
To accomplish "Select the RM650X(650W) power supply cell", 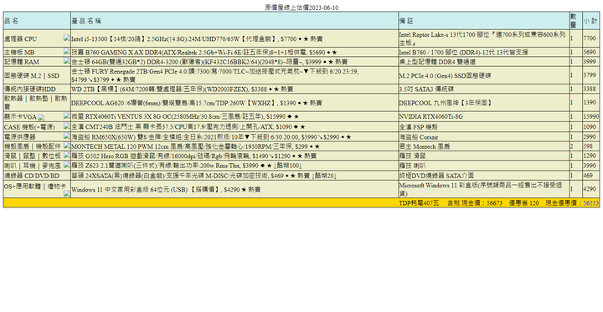I will click(234, 136).
